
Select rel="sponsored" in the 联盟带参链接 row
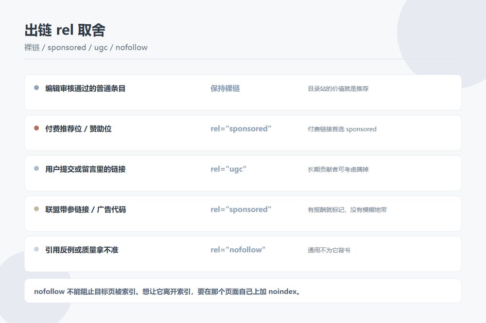[x=241, y=210]
